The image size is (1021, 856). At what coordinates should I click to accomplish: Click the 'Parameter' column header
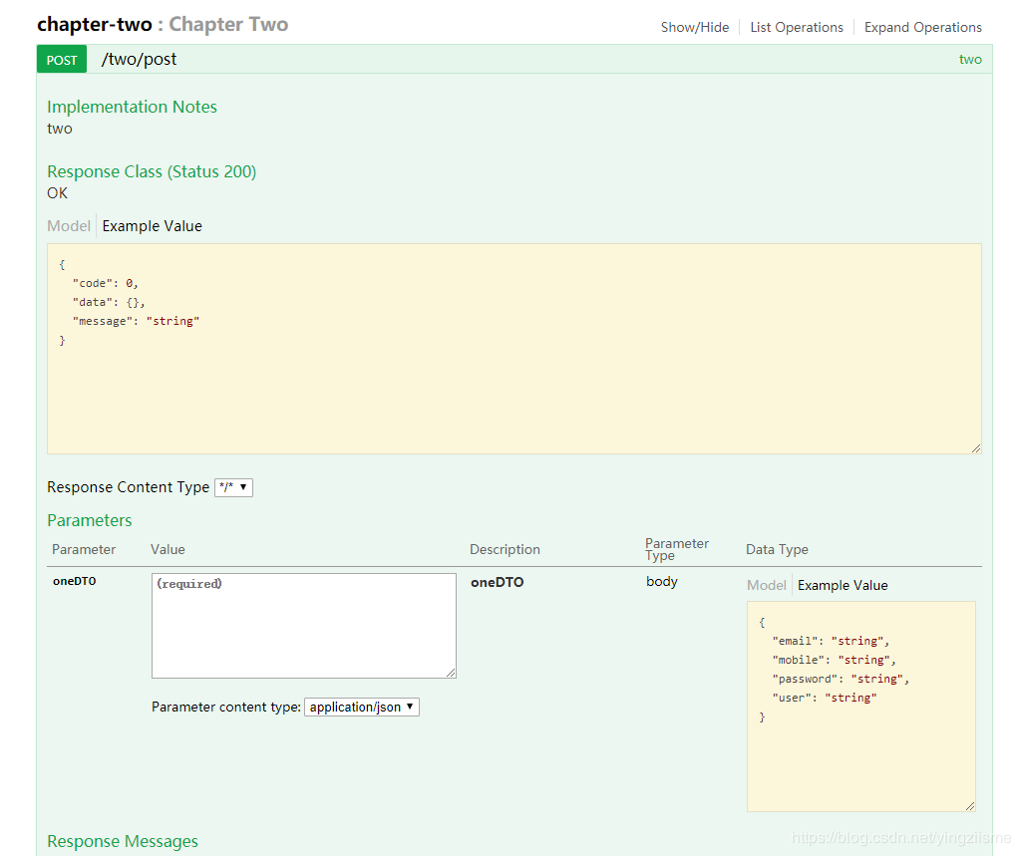(84, 549)
